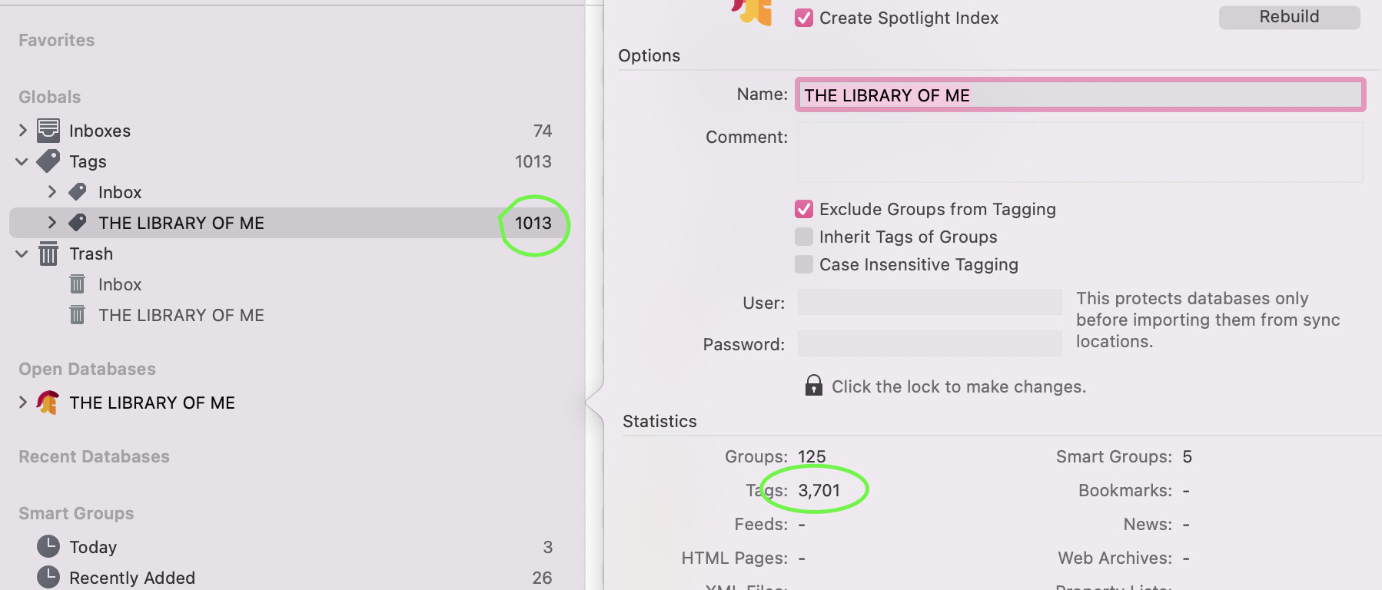The width and height of the screenshot is (1382, 590).
Task: Click the Recently Added clock icon
Action: (48, 577)
